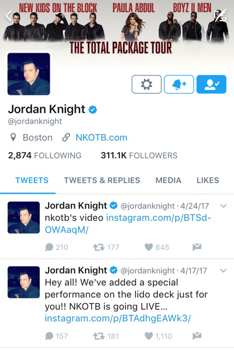Like the tweet with 1,110 likes

click(149, 336)
